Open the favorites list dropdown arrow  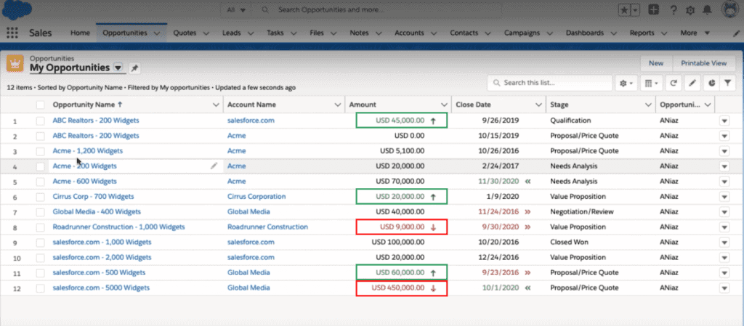coord(636,9)
